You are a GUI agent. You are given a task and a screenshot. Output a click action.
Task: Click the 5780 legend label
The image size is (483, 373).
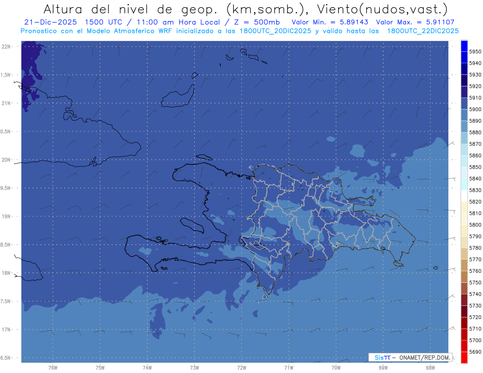pyautogui.click(x=475, y=248)
